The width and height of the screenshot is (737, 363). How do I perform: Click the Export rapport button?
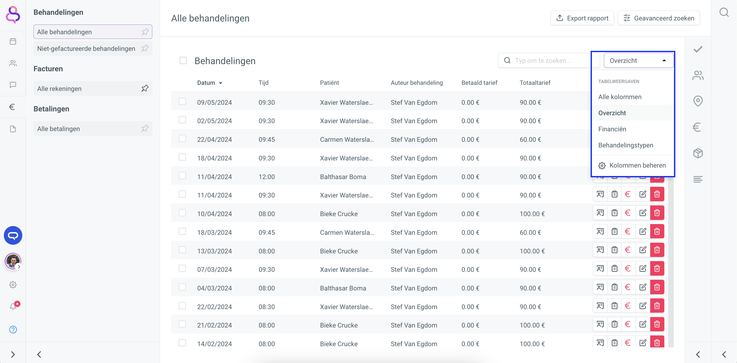[582, 18]
